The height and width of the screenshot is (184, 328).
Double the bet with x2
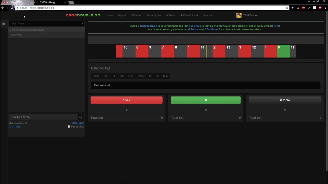coord(158,76)
